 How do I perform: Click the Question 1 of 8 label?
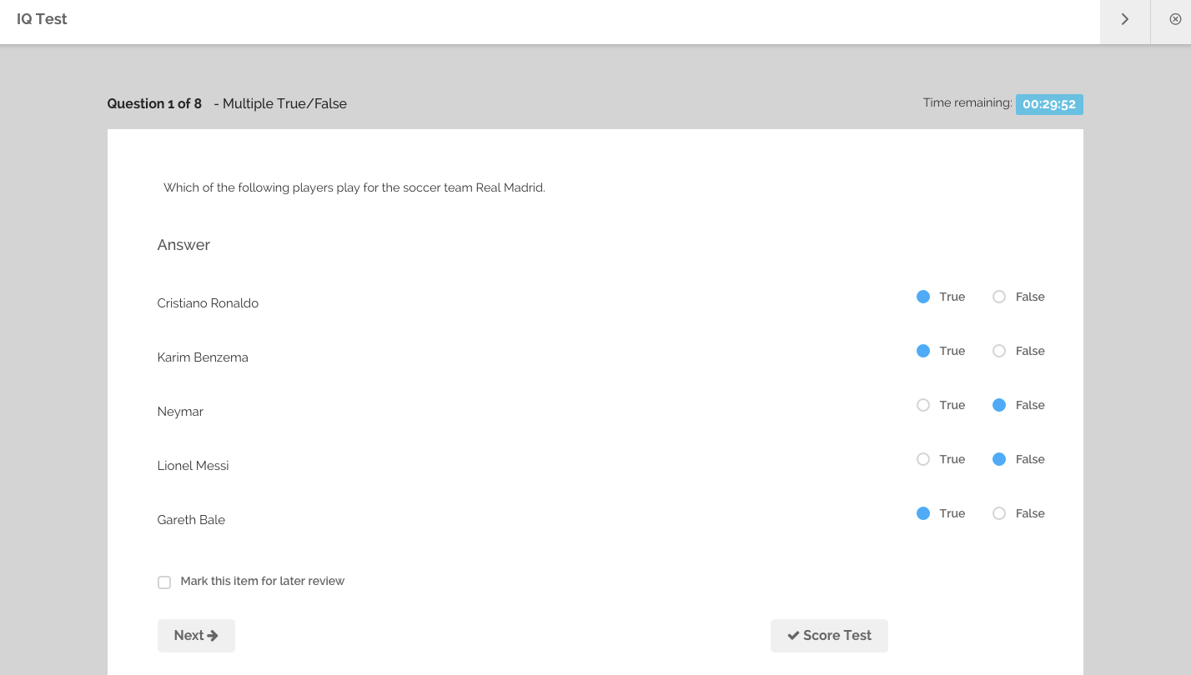pyautogui.click(x=154, y=103)
